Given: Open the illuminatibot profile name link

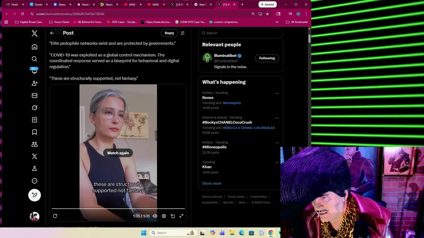Looking at the screenshot, I should (x=225, y=56).
